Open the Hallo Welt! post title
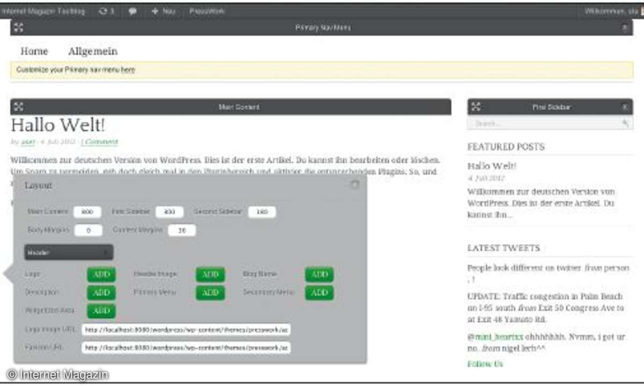This screenshot has width=644, height=386. 58,125
